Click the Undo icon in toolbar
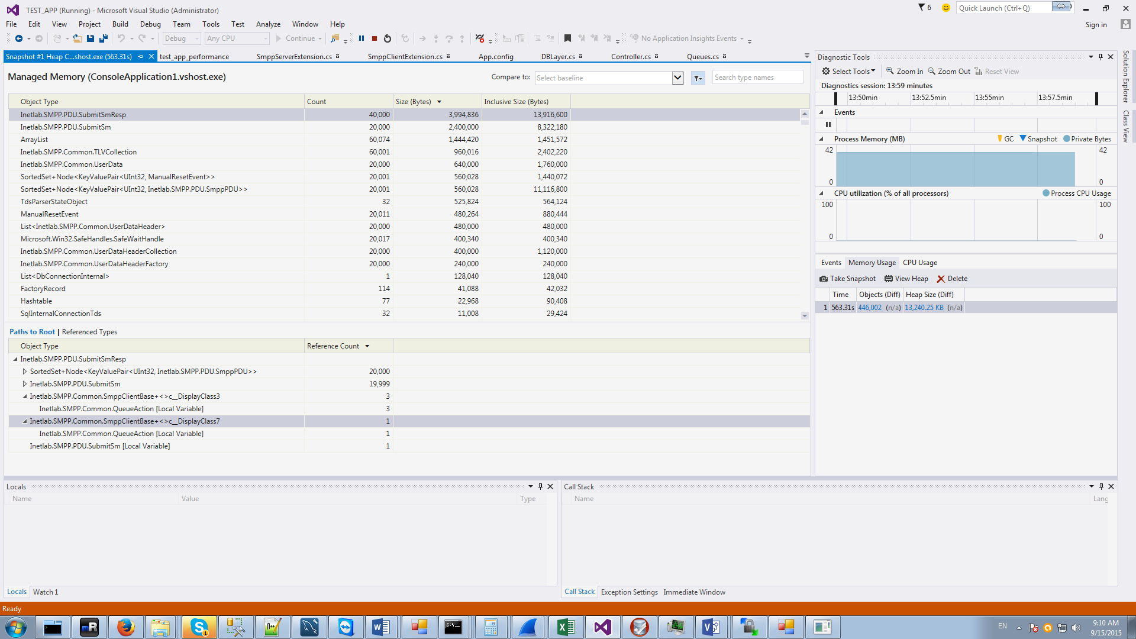This screenshot has height=639, width=1136. coord(121,38)
